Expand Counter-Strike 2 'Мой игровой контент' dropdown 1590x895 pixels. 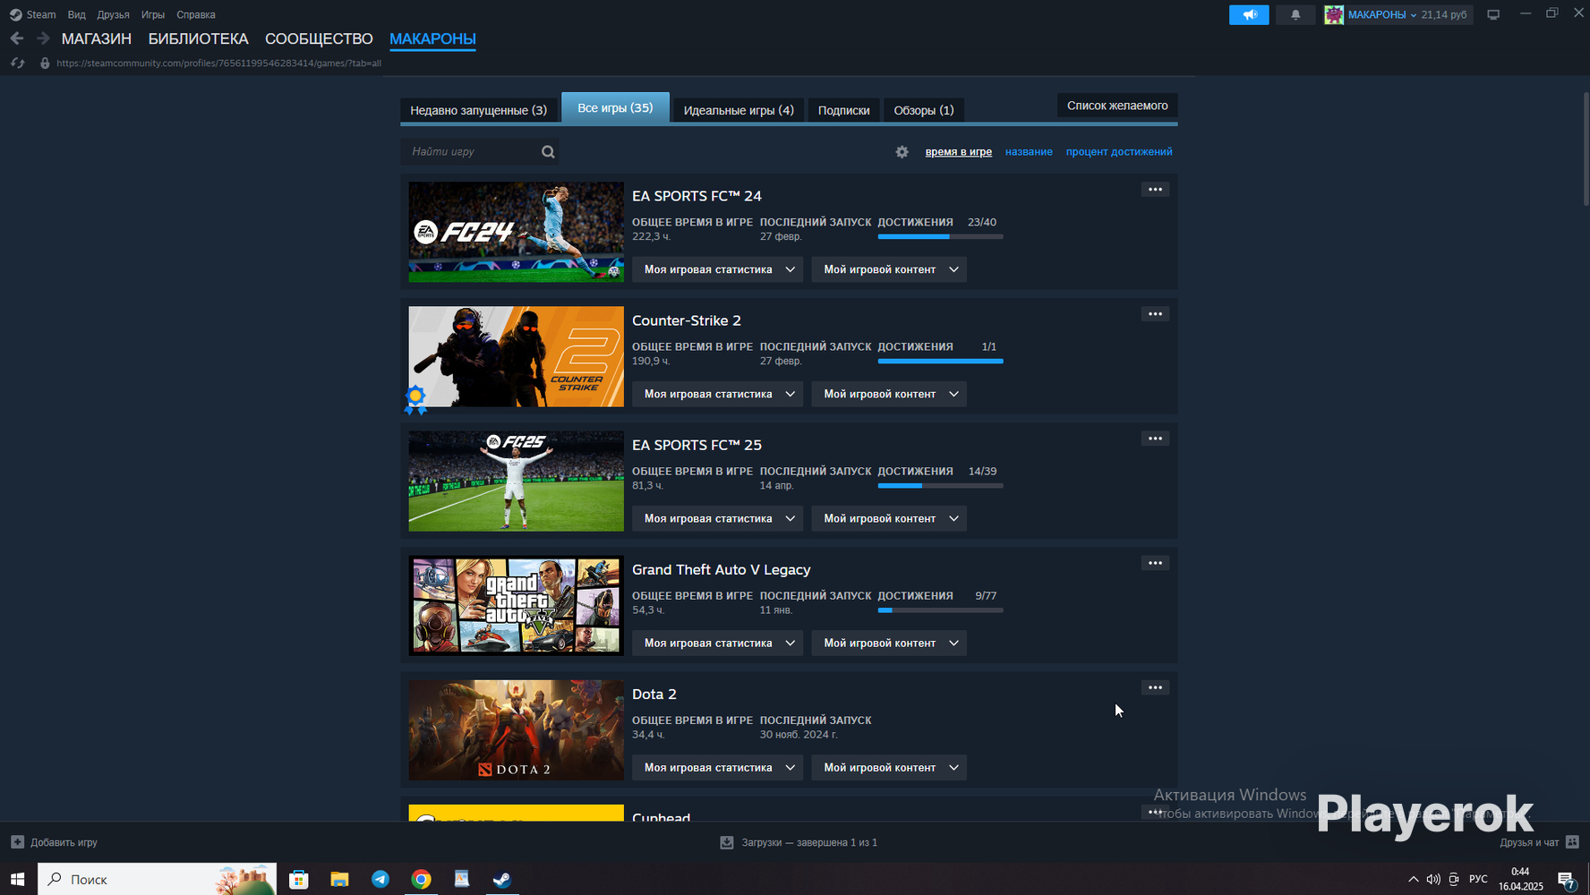[889, 394]
